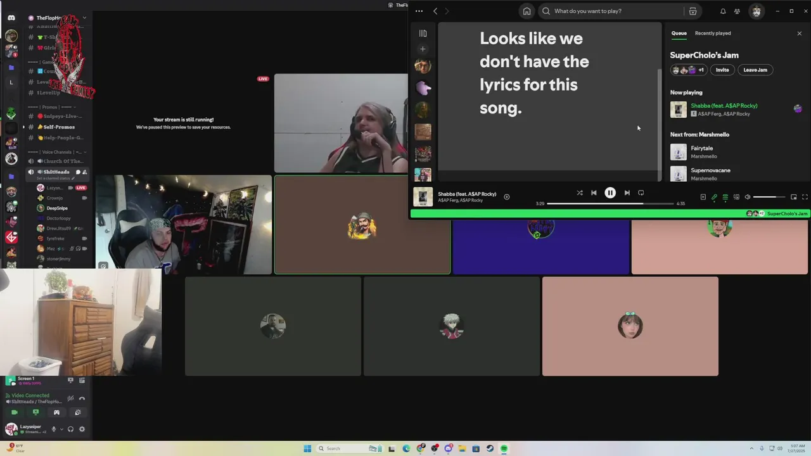Deafen Discord with headphones icon

[x=70, y=429]
